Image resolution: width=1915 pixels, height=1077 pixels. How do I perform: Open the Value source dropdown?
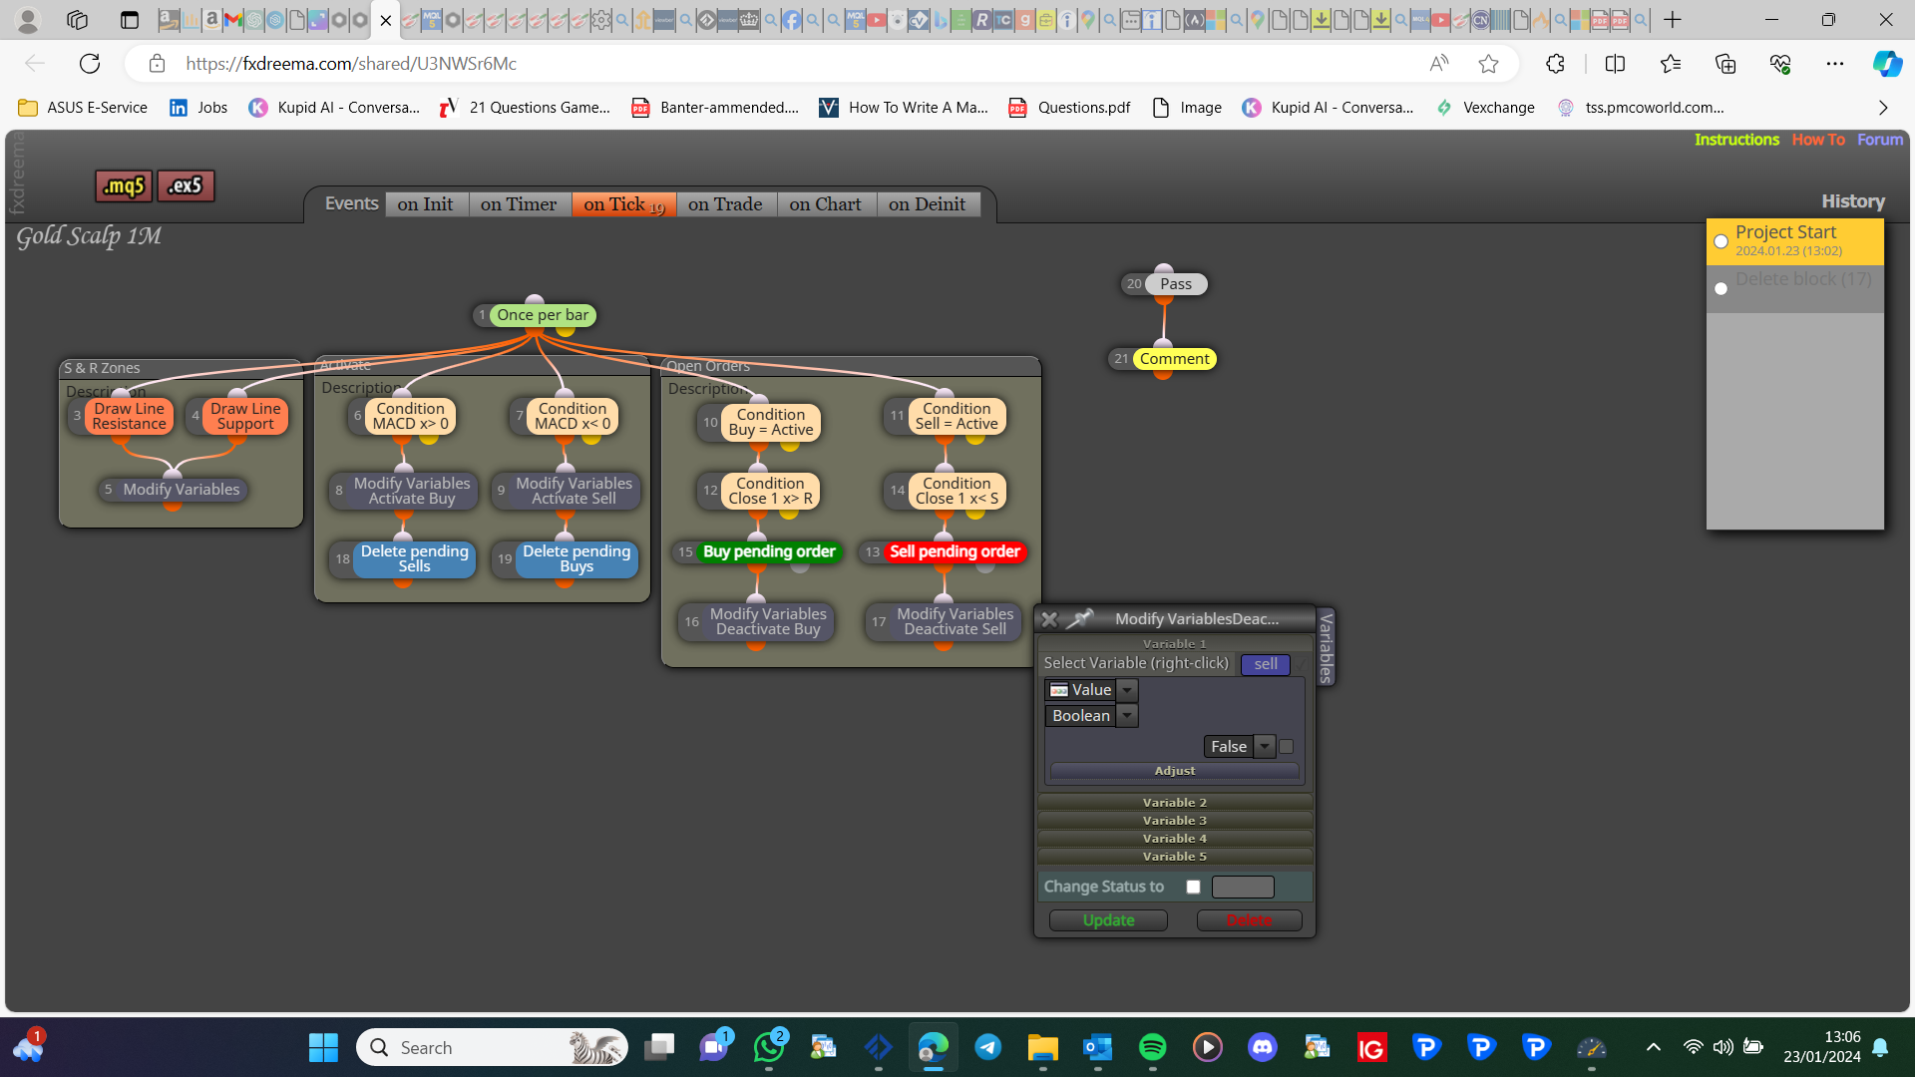click(x=1127, y=690)
